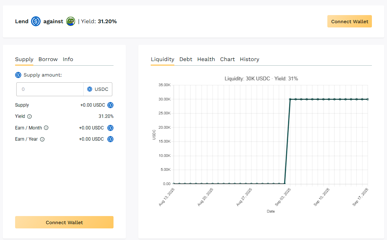Select the Supply tab
387x240 pixels.
coord(24,60)
